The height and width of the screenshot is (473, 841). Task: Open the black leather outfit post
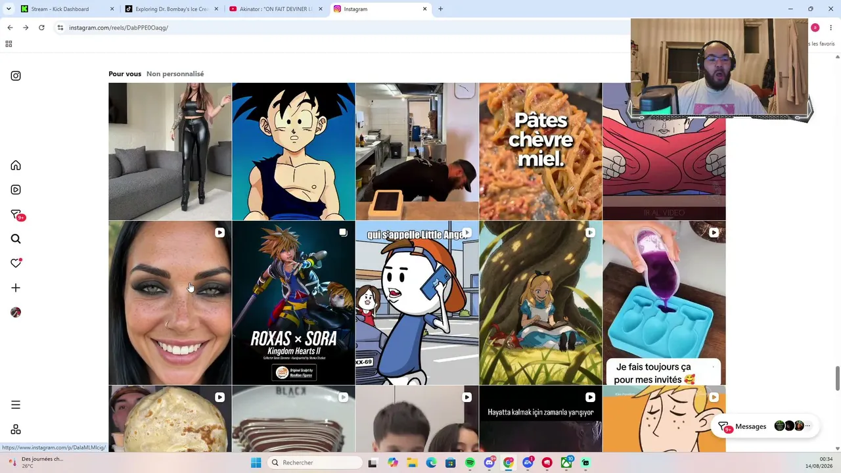[170, 151]
